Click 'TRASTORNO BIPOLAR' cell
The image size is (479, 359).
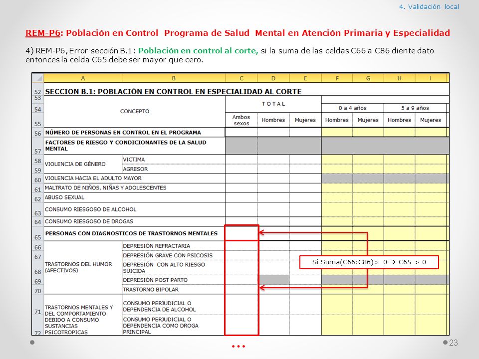point(174,289)
